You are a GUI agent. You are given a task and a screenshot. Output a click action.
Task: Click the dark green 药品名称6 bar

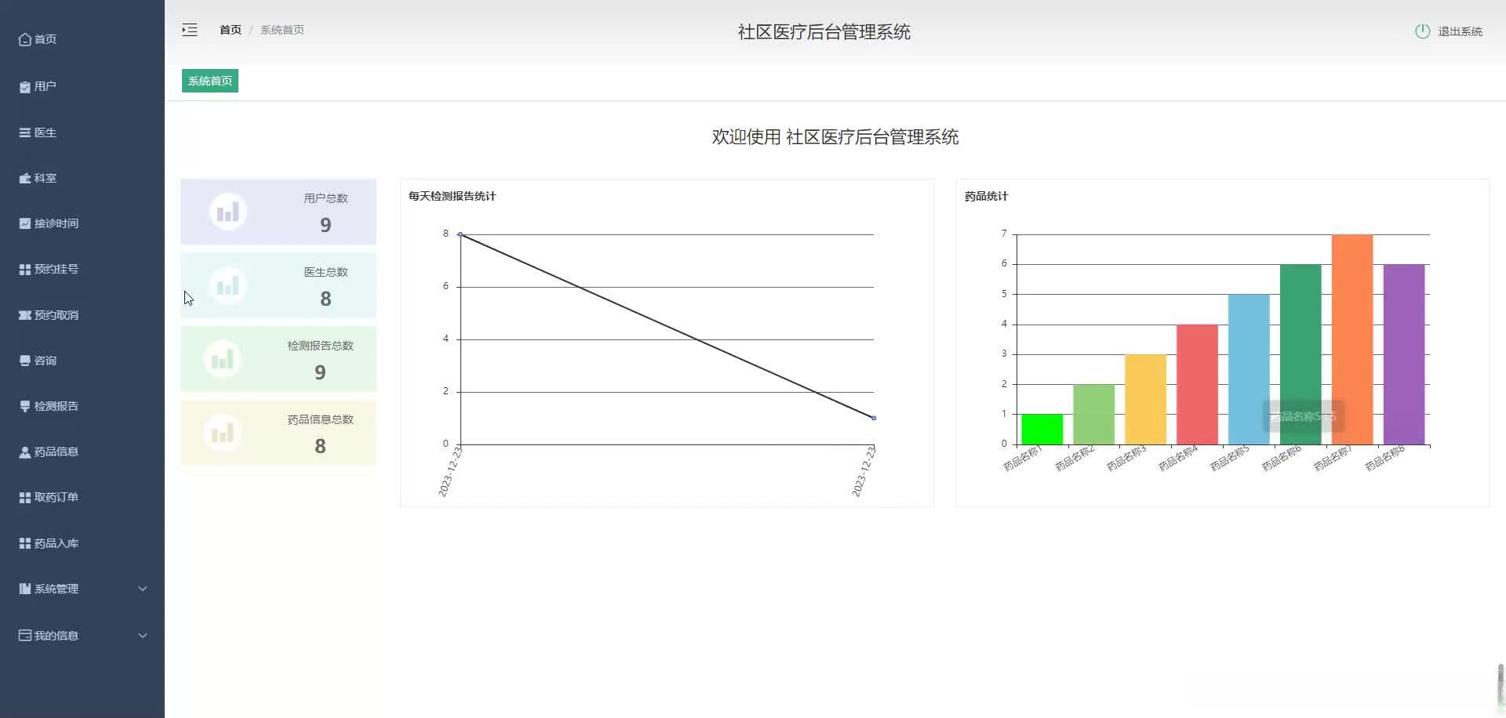(x=1300, y=354)
